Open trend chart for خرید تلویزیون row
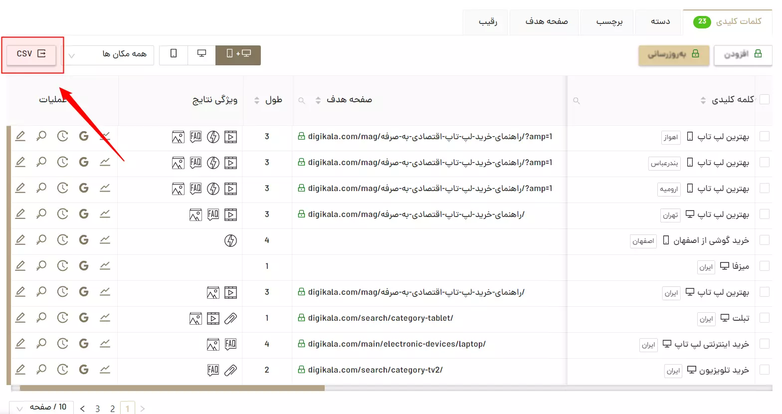This screenshot has width=782, height=414. [105, 370]
